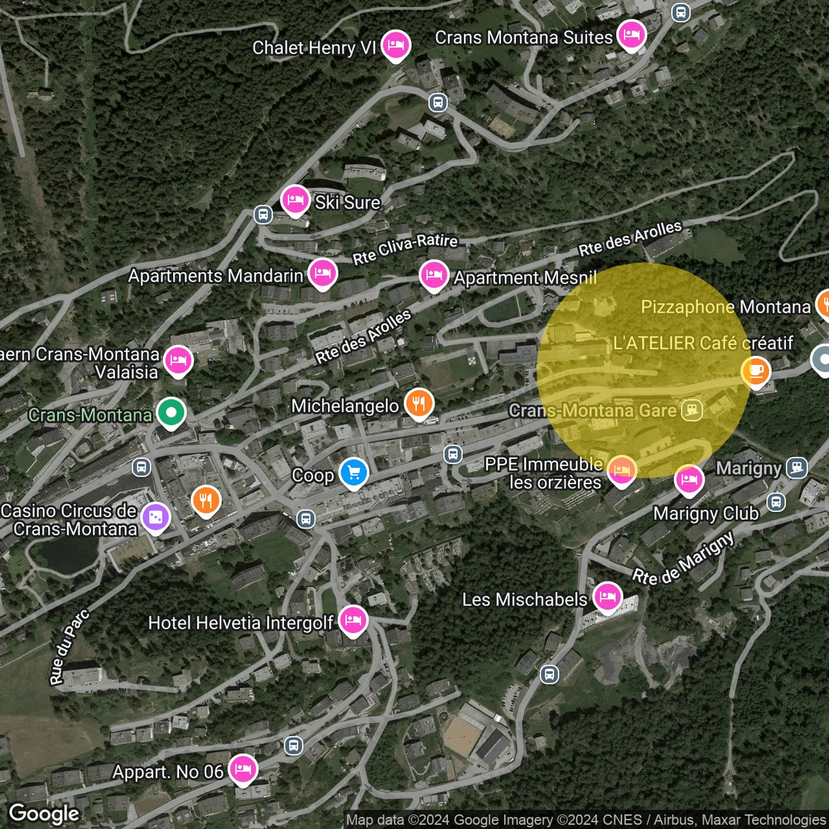Click the bus stop left of Ski Sure
829x829 pixels.
tap(263, 215)
